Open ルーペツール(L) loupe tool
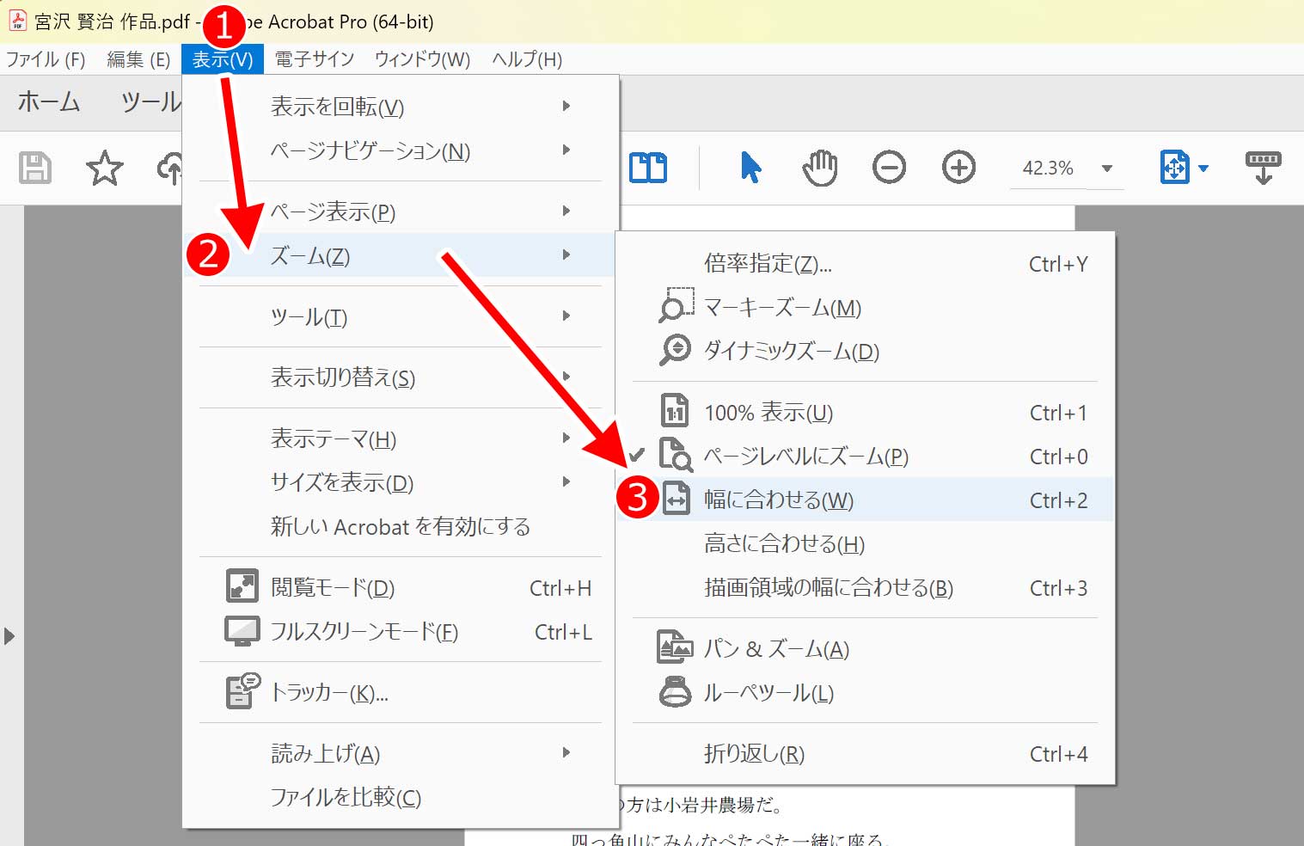 coord(865,692)
